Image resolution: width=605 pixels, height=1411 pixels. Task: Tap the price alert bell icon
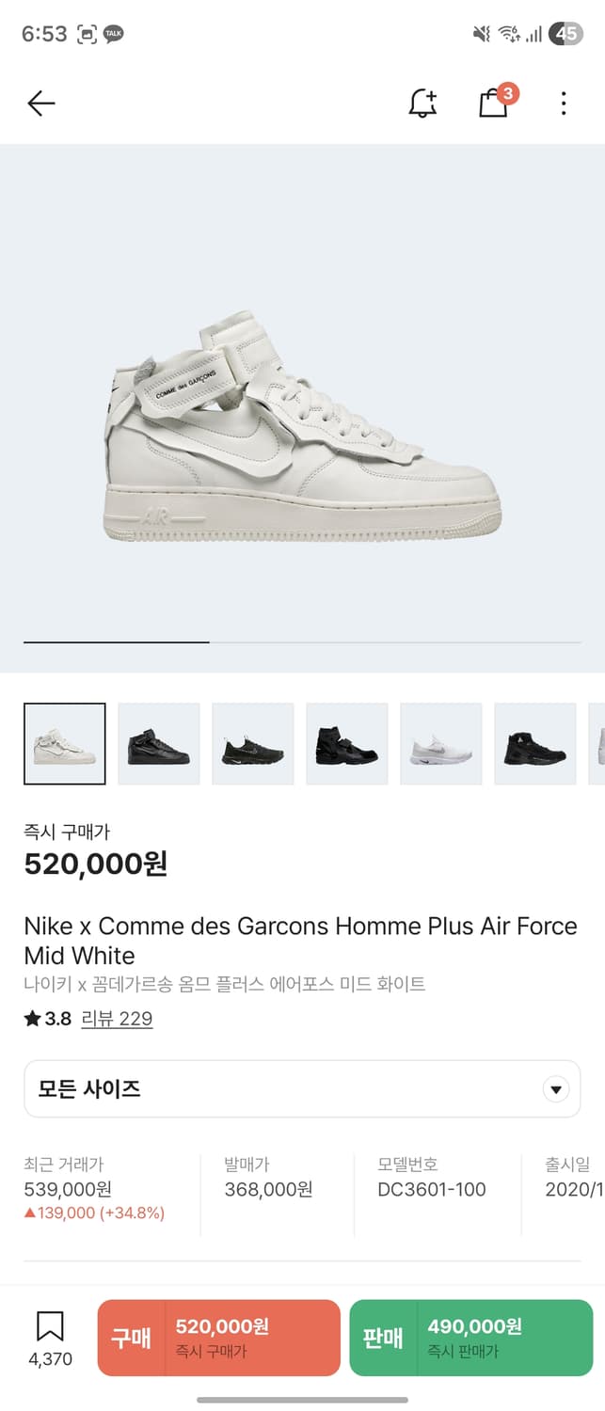[422, 103]
